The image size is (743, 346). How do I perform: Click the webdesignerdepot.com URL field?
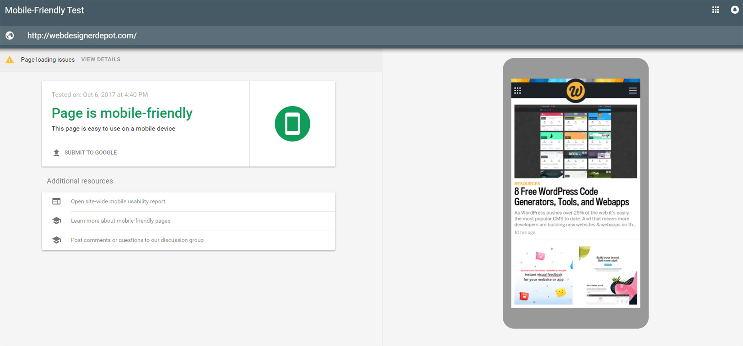(82, 36)
